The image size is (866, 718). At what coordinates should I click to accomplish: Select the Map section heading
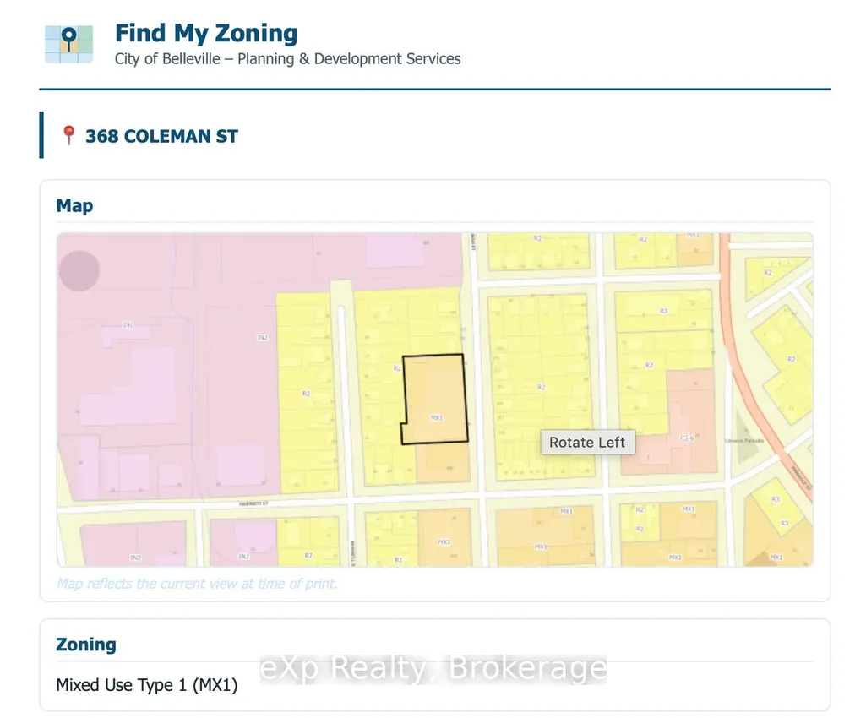[x=74, y=205]
